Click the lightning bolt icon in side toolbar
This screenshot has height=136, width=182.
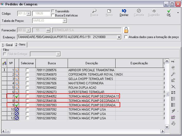coord(173,111)
